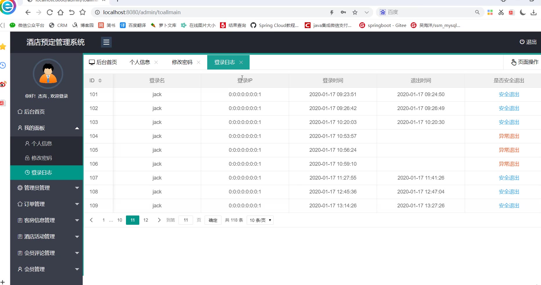Expand the address bar dropdown chevron

point(367,12)
